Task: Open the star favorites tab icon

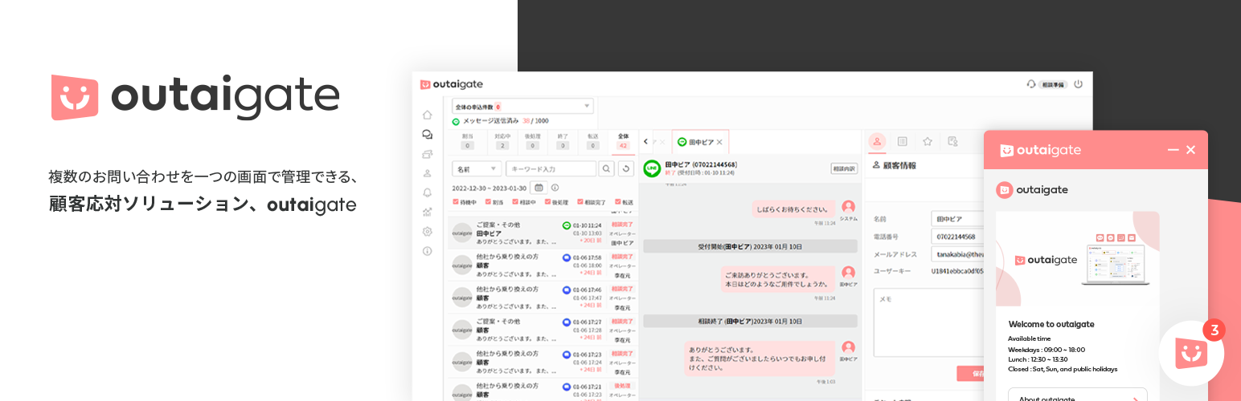Action: 928,141
